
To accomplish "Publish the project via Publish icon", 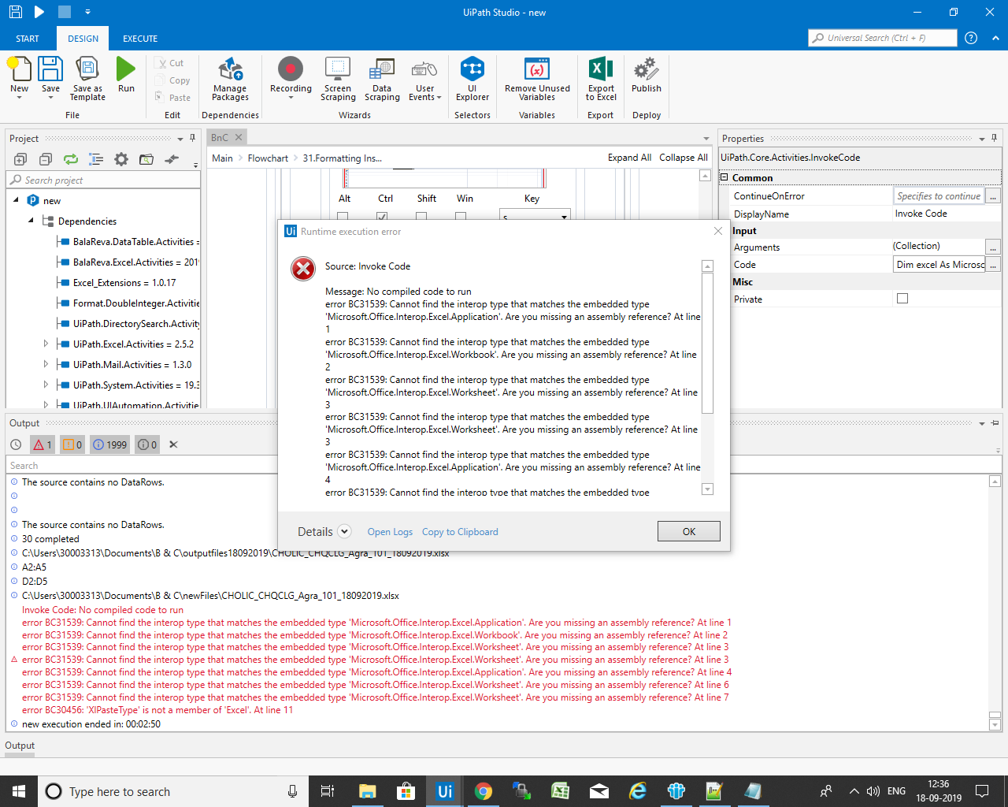I will [647, 69].
